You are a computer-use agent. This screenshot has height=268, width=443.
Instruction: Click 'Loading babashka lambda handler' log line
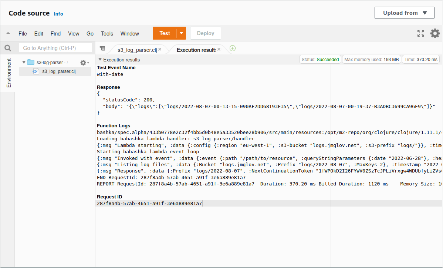pos(175,139)
